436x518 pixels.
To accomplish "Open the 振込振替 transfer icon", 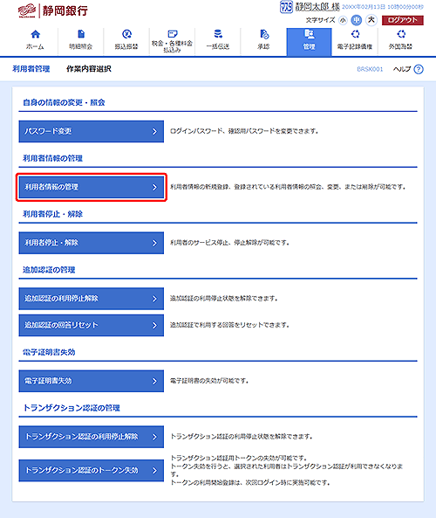I will click(126, 34).
